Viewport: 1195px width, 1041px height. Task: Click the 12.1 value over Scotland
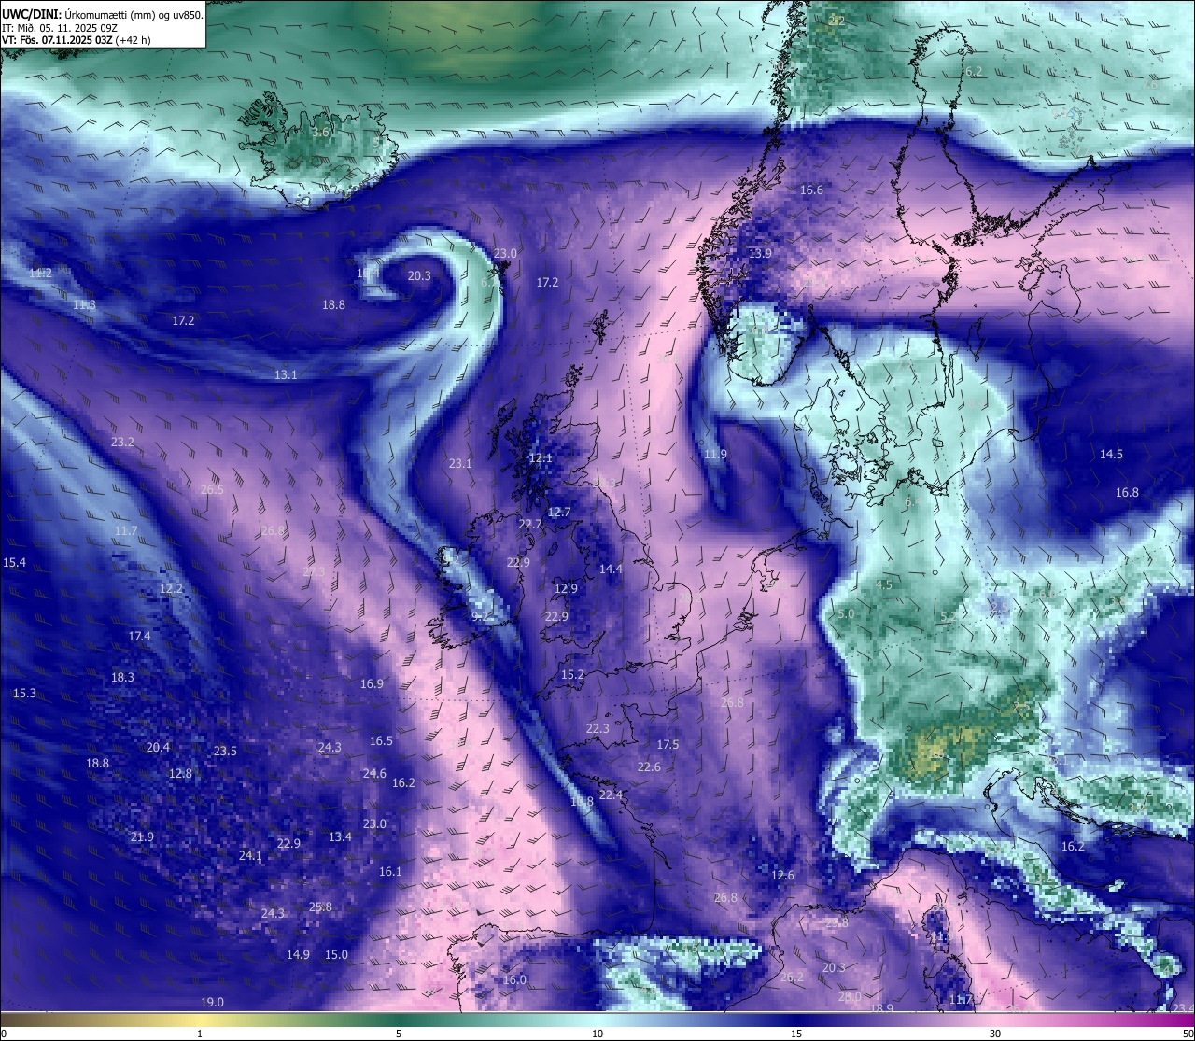541,458
